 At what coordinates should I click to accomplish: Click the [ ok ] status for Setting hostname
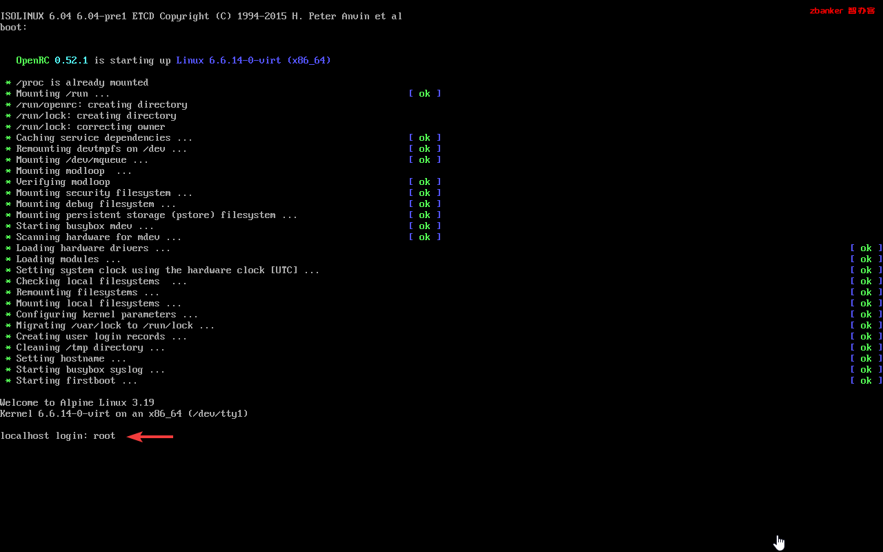coord(866,359)
